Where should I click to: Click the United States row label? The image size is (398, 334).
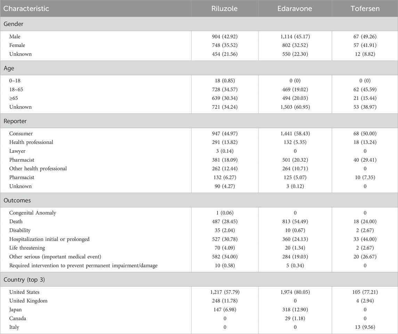25,292
